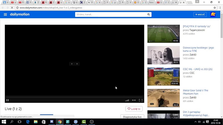
Task: Open the Windows Start menu
Action: [x=4, y=122]
